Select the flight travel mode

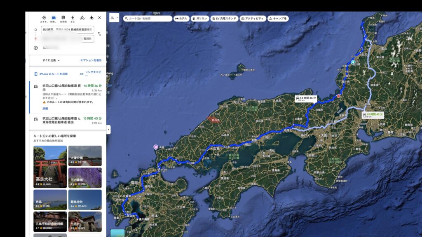pos(91,18)
